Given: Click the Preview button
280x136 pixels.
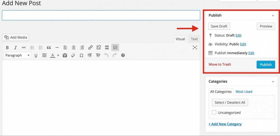Looking at the screenshot, I should pyautogui.click(x=266, y=26).
